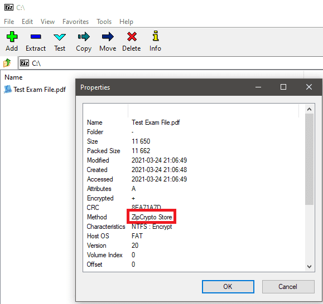The image size is (323, 304).
Task: Click the Properties list scroll-up arrow
Action: [309, 109]
